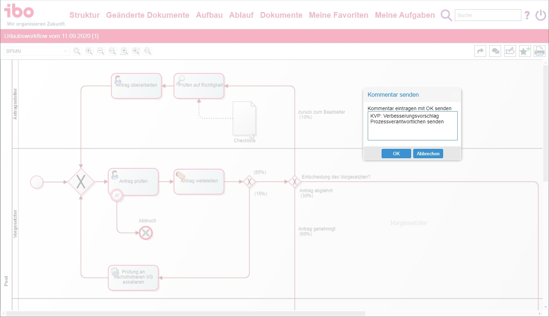Click the zoom-to-shape magnifier icon
Screen dimensions: 549x317
pos(148,51)
